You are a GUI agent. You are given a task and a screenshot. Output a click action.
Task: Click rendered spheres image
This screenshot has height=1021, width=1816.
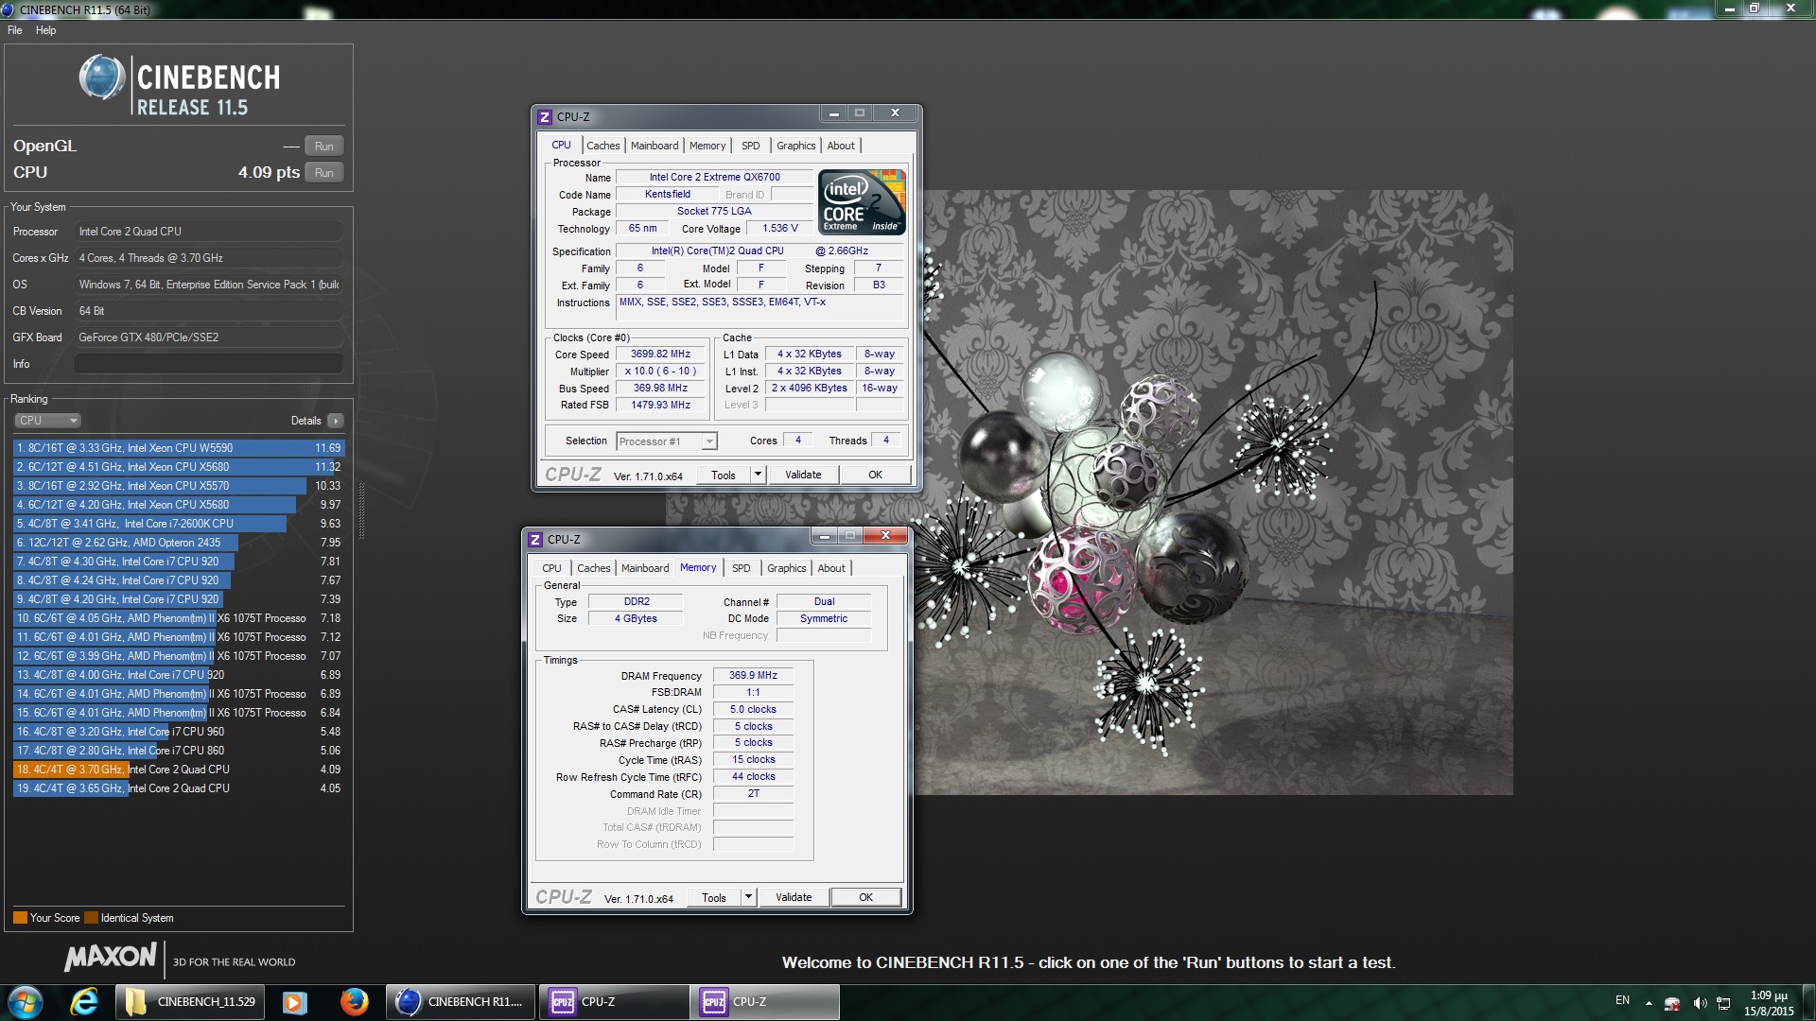1090,492
